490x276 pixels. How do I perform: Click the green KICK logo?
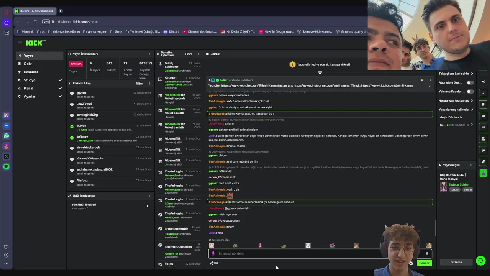point(36,43)
